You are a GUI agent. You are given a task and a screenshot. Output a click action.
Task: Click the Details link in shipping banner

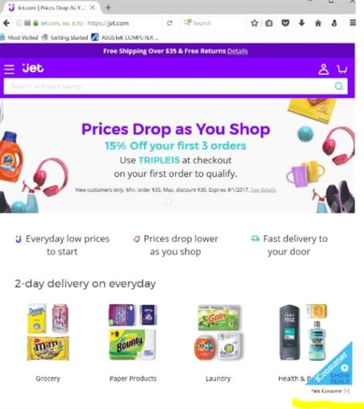(237, 51)
